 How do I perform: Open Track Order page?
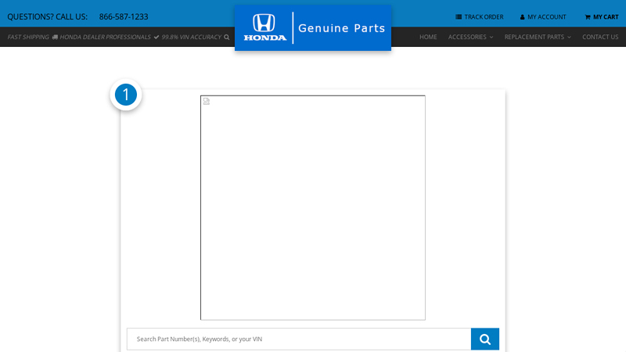[479, 16]
